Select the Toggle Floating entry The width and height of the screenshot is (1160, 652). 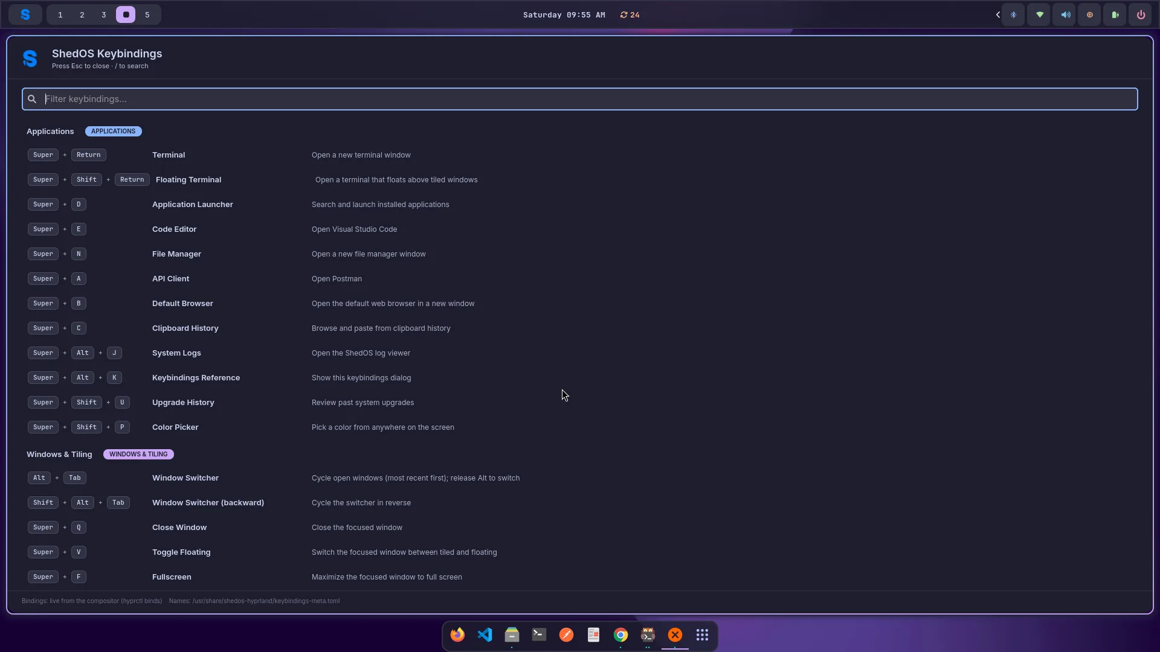coord(181,552)
